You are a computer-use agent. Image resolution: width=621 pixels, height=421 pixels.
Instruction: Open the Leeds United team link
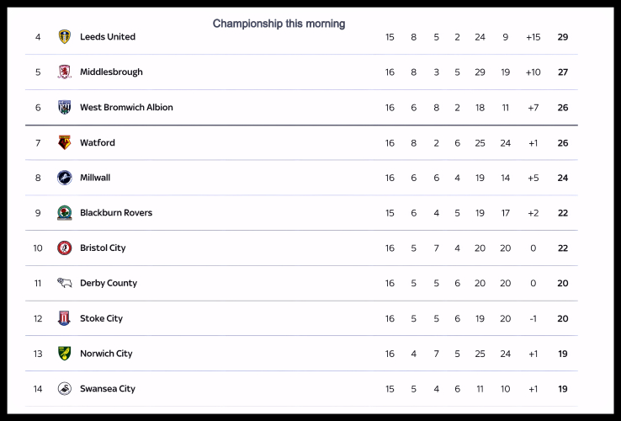click(x=108, y=37)
